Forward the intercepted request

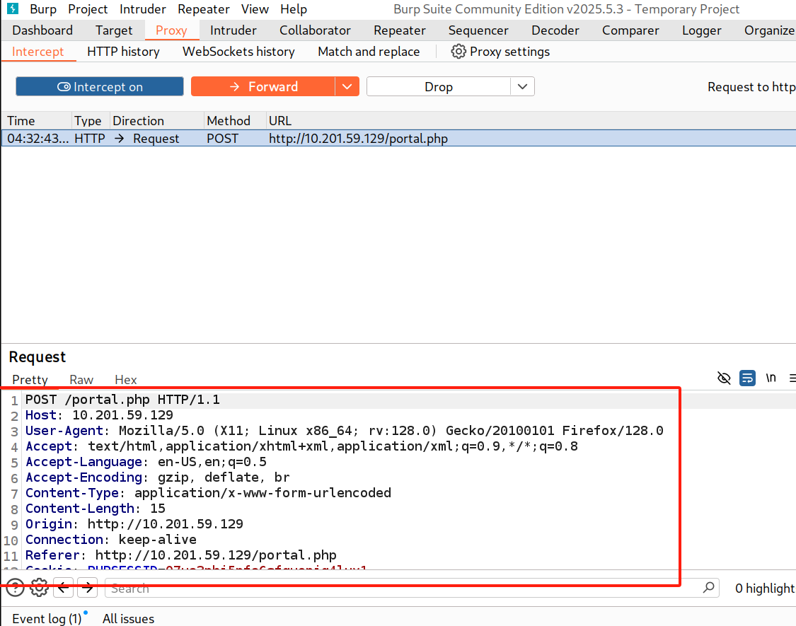(263, 86)
